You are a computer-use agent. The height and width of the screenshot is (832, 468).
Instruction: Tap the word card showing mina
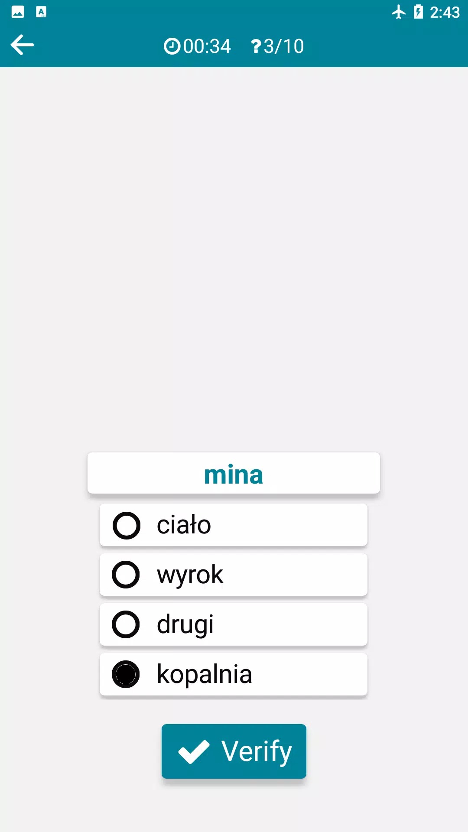click(234, 474)
